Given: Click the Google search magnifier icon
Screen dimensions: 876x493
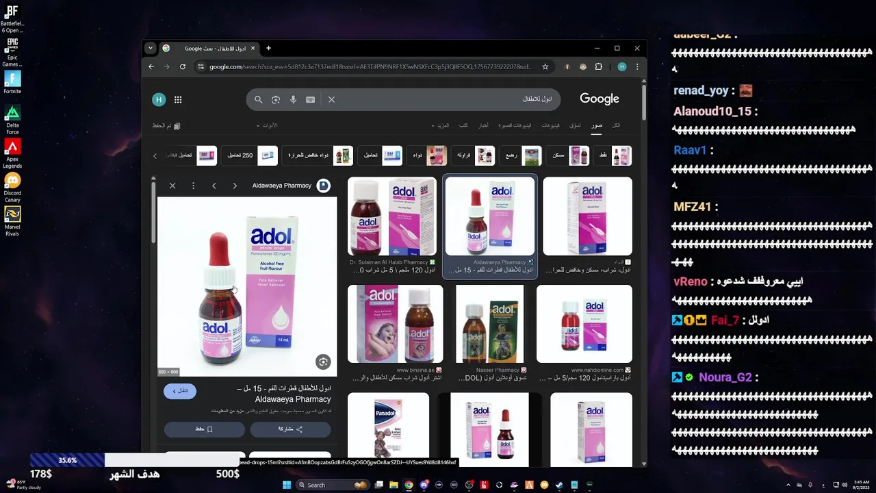Looking at the screenshot, I should coord(258,99).
